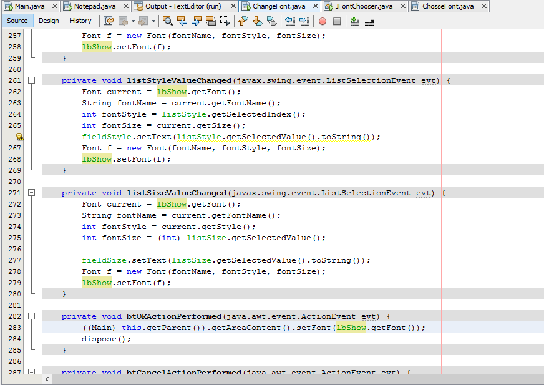This screenshot has height=385, width=544.
Task: Shift line left using toolbar icon
Action: pyautogui.click(x=290, y=21)
